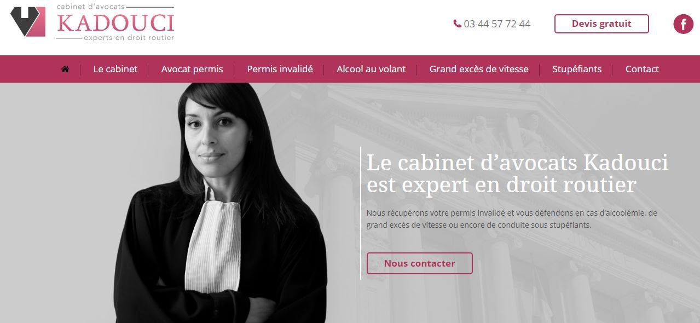Image resolution: width=700 pixels, height=323 pixels.
Task: Go to Permis invalidé page
Action: tap(280, 69)
